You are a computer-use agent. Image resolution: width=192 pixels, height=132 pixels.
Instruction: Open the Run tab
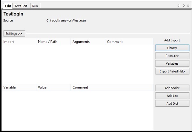click(x=35, y=6)
